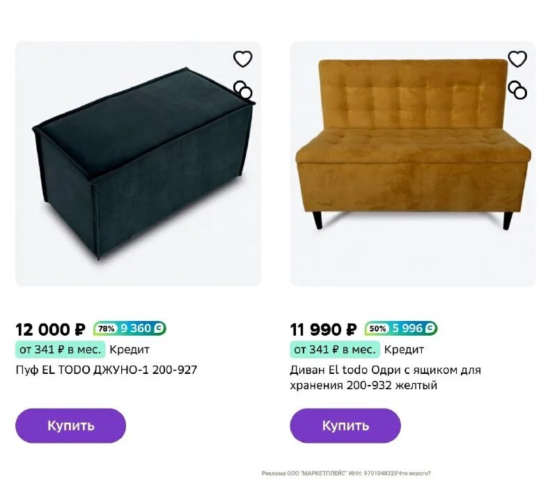Open the yellow sofa product image

click(x=413, y=164)
